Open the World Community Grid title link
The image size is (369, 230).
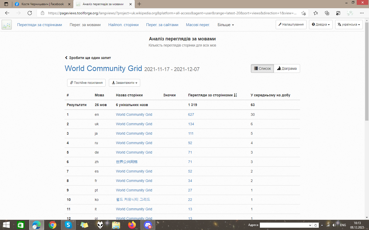click(x=103, y=68)
